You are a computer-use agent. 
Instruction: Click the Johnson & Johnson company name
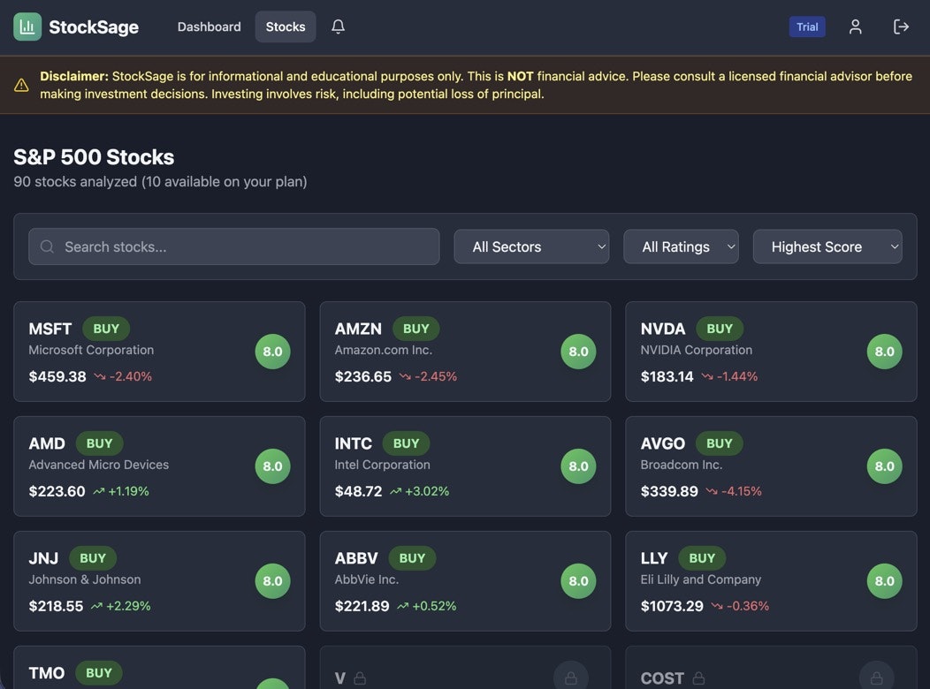pos(85,579)
